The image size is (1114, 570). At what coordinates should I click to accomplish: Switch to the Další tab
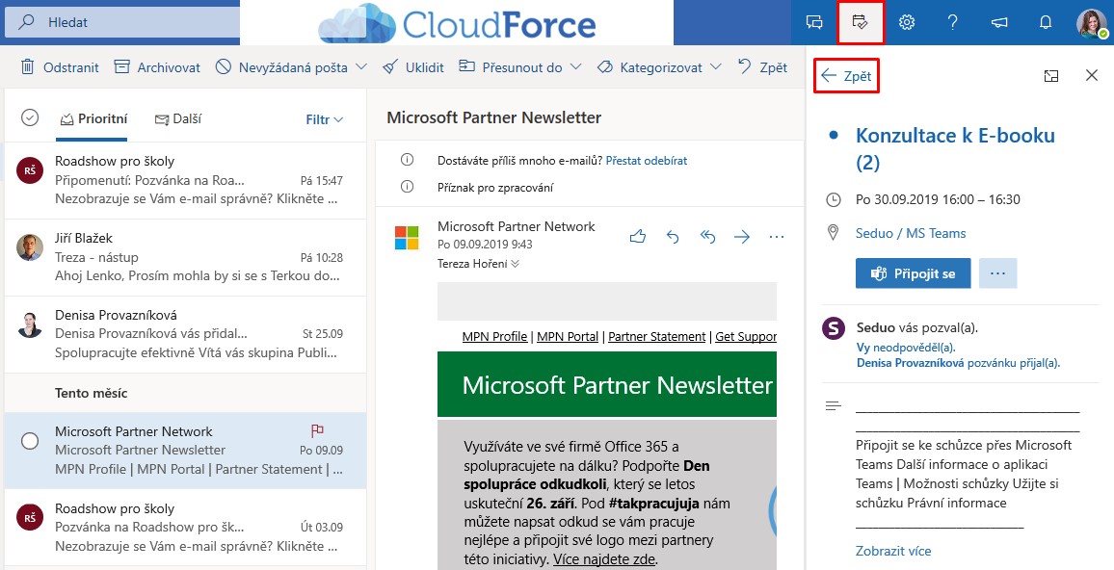(178, 119)
